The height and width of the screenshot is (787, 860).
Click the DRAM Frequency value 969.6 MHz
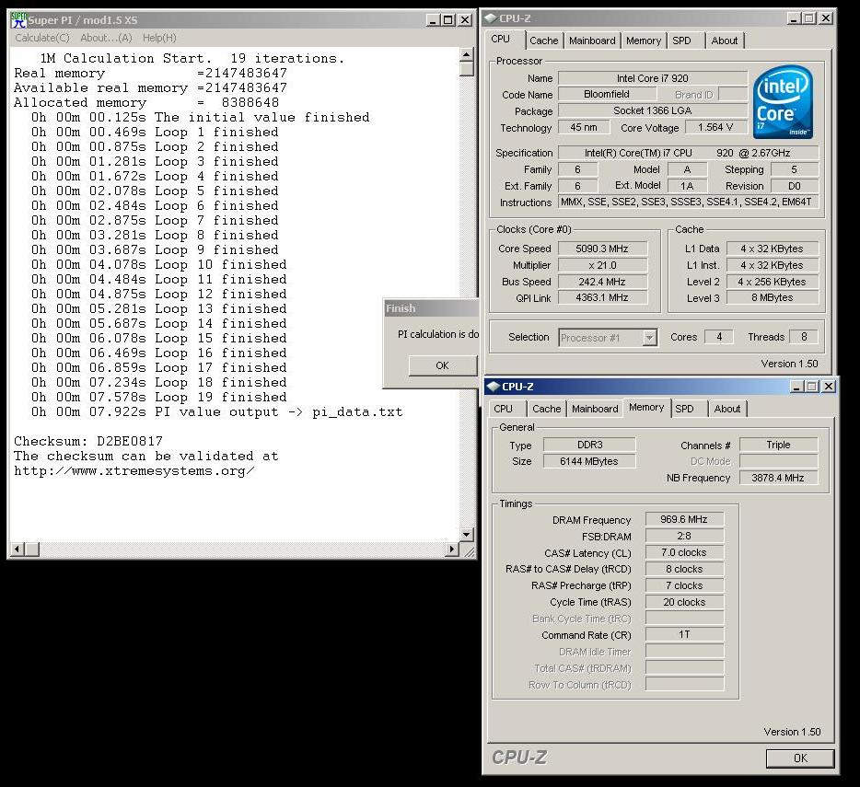684,519
